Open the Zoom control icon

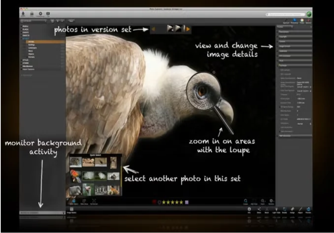(x=263, y=202)
